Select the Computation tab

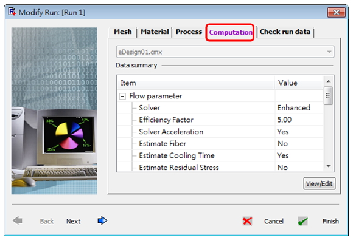(x=230, y=32)
